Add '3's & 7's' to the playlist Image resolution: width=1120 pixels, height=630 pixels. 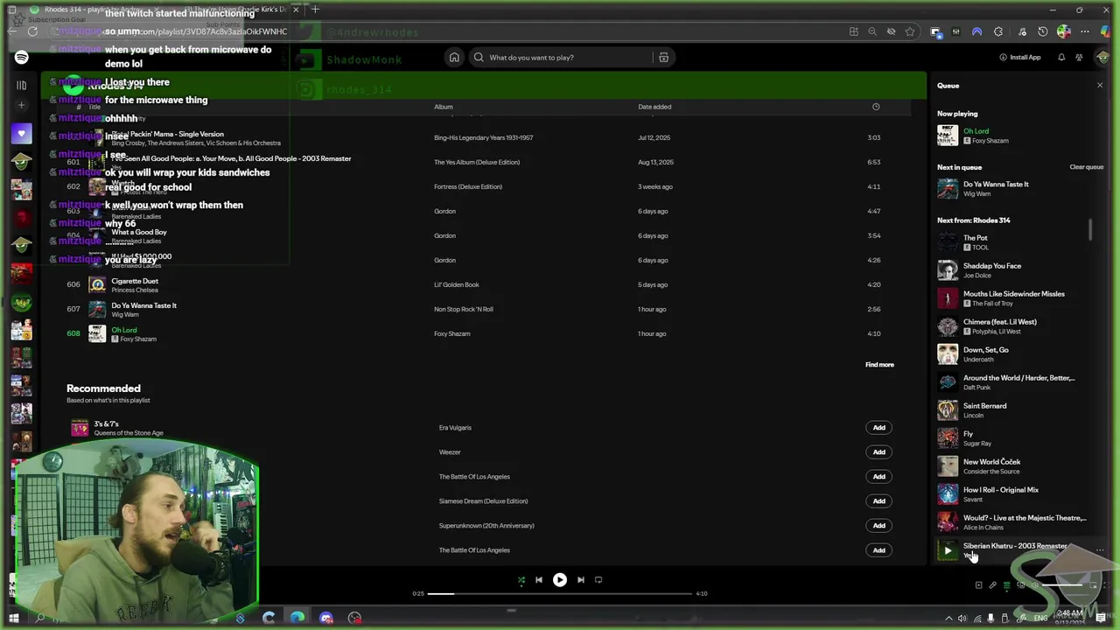(878, 428)
